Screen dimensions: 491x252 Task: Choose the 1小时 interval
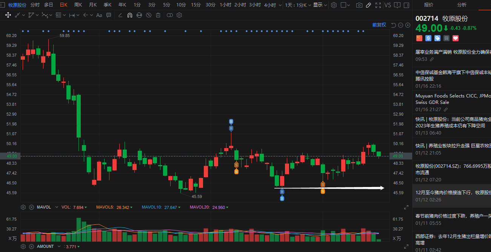tap(225, 5)
